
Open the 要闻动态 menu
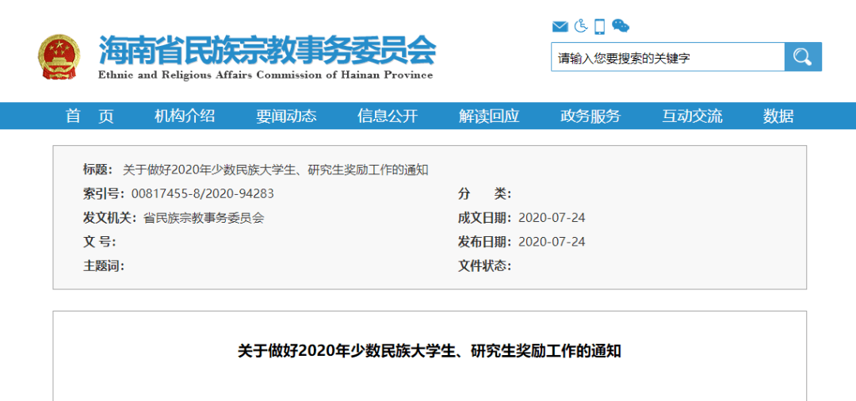(x=287, y=116)
